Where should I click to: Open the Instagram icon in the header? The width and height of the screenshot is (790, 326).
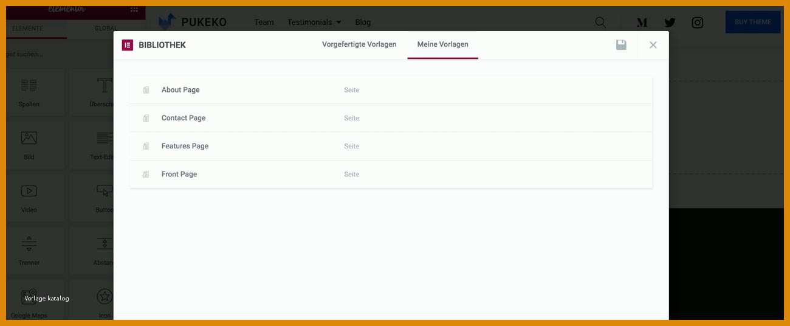698,23
